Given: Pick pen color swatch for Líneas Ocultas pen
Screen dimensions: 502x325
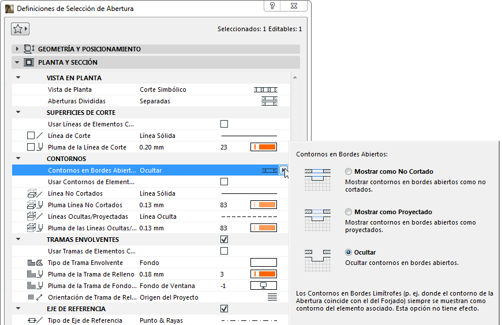Looking at the screenshot, I should pyautogui.click(x=264, y=228).
